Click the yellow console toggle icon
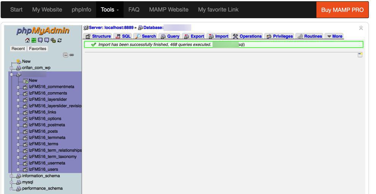The width and height of the screenshot is (376, 194). pyautogui.click(x=360, y=55)
